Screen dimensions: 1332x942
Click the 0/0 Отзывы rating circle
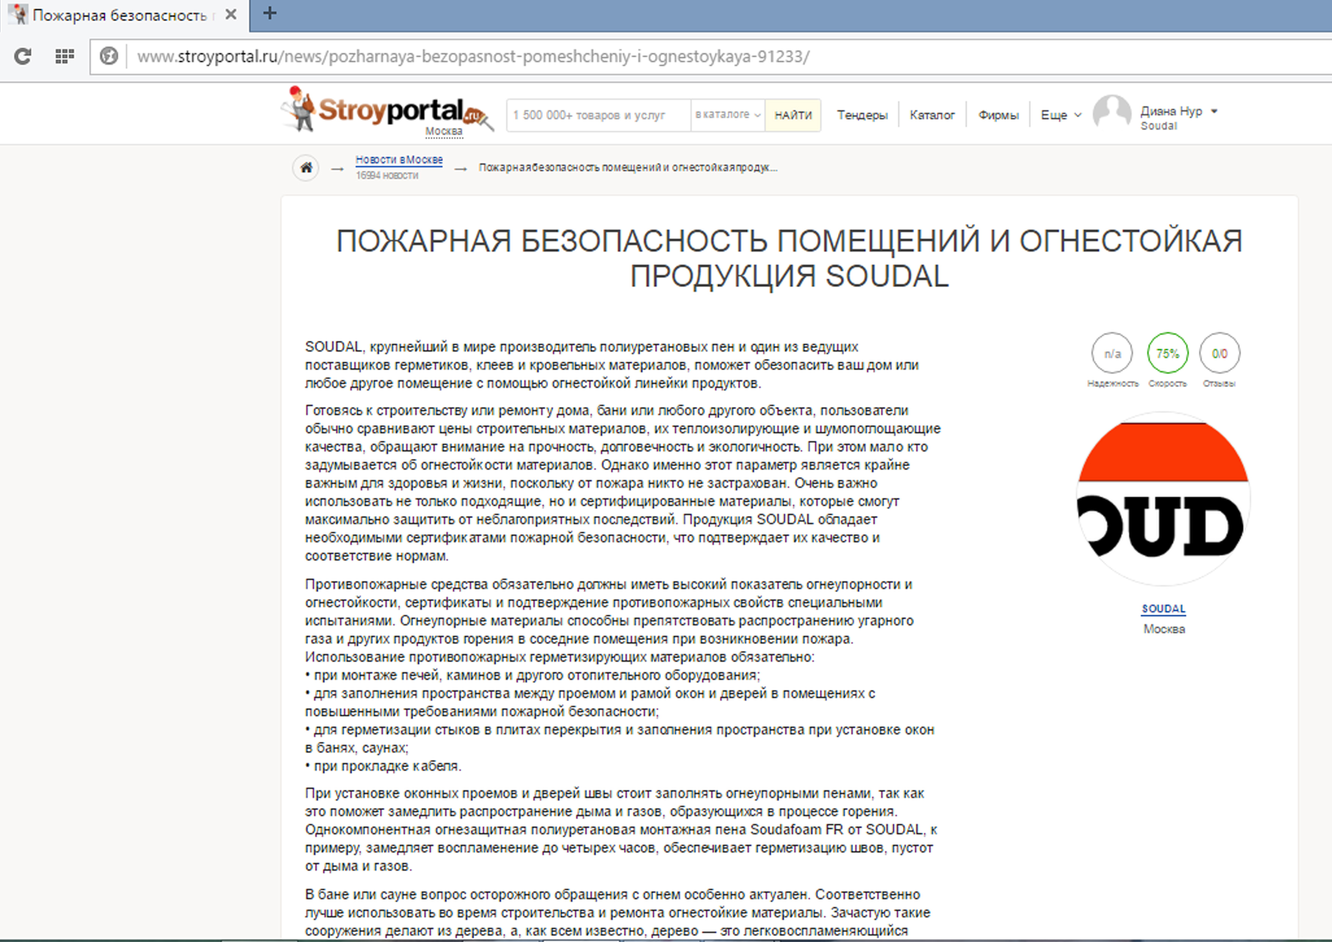pos(1220,353)
